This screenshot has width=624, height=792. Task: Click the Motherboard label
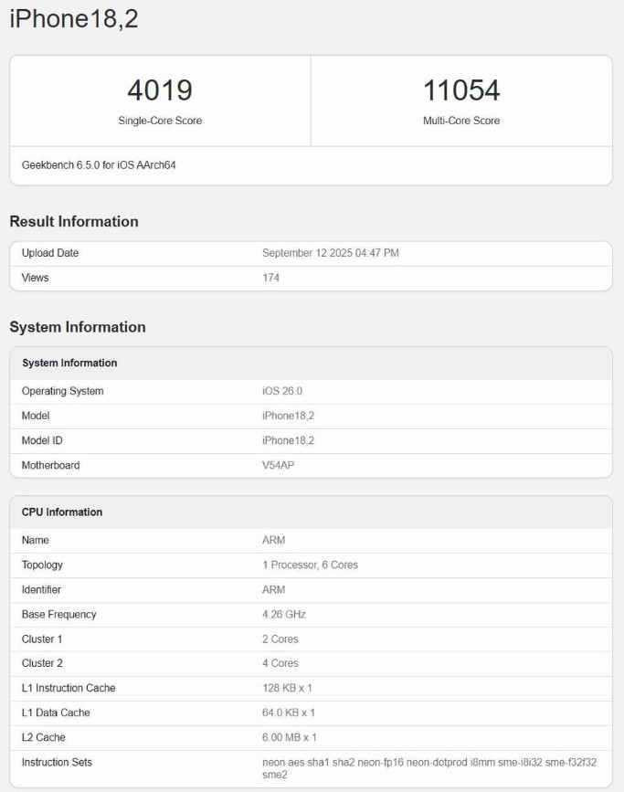pos(50,465)
